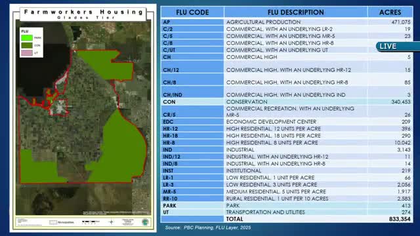Click the AGRICULTURAL PRODUCTION description
Screen dimensions: 420x236
coord(263,22)
